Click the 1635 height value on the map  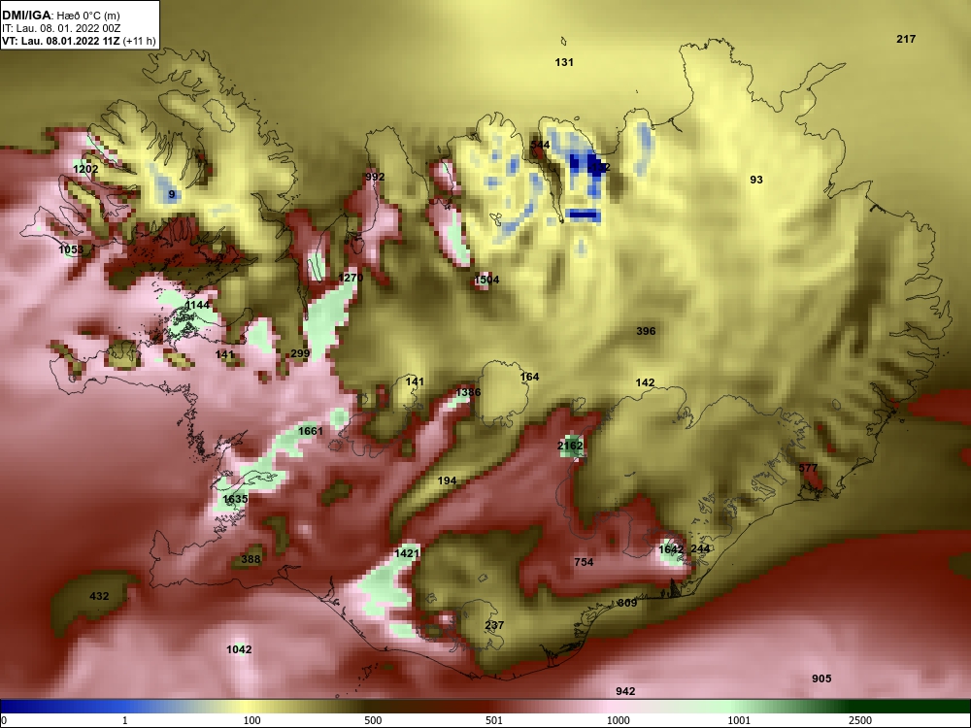point(235,499)
